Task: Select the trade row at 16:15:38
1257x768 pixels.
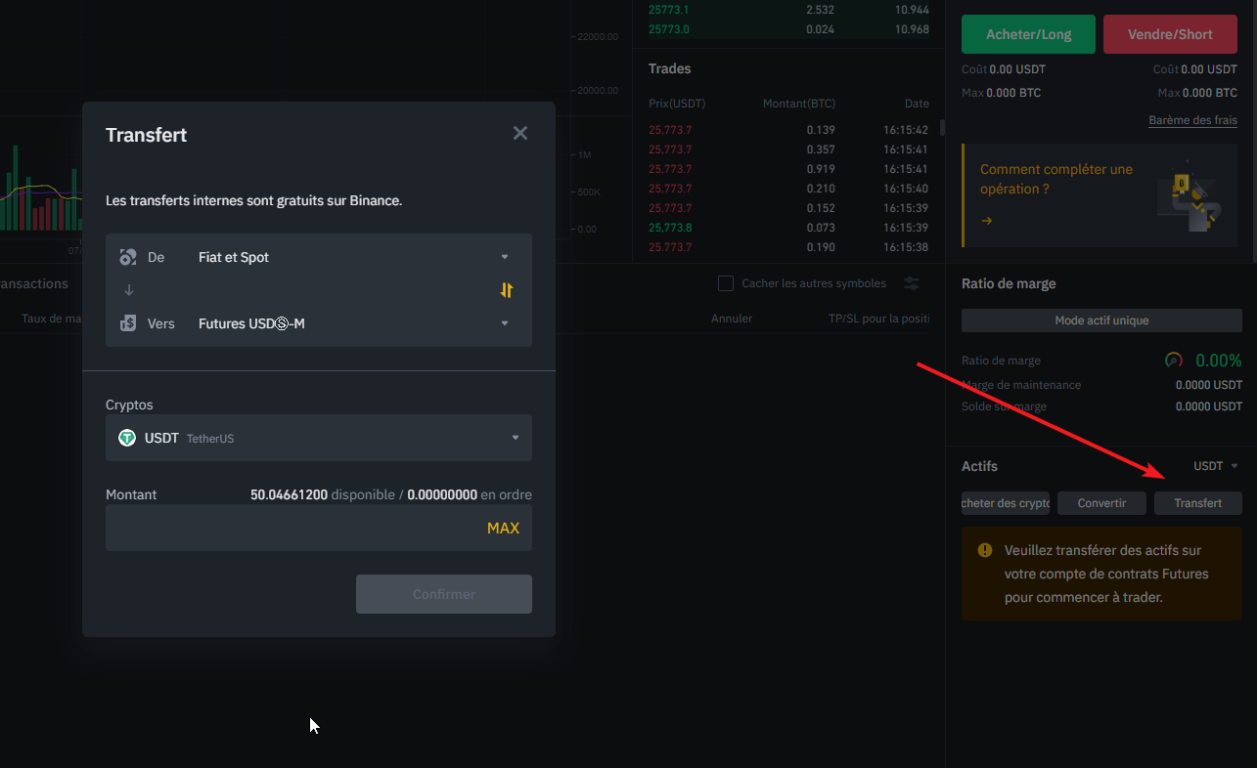Action: click(788, 247)
